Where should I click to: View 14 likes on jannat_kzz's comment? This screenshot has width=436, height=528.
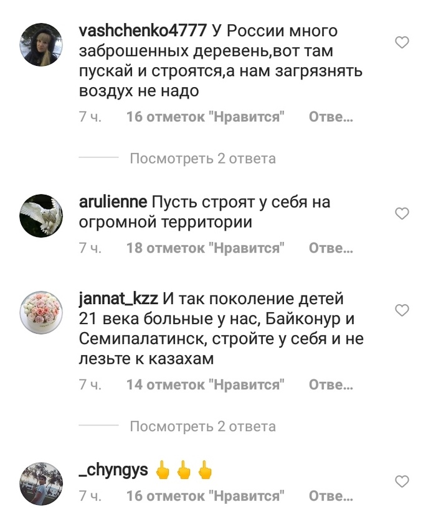pyautogui.click(x=206, y=384)
